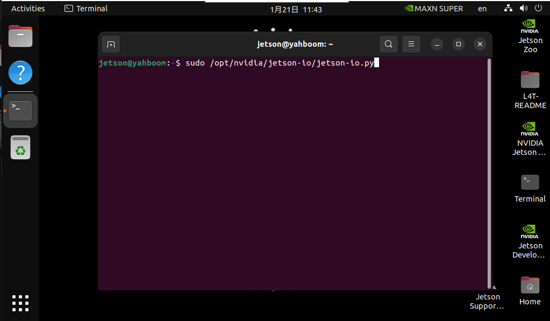
Task: Open MAXN SUPER power mode menu
Action: click(434, 9)
